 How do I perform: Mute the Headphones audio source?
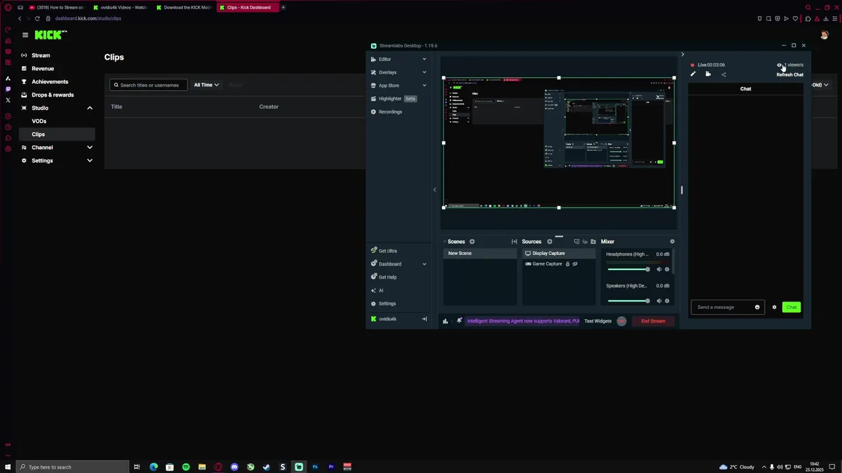(x=659, y=269)
